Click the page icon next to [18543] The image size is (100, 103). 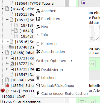(x=16, y=31)
